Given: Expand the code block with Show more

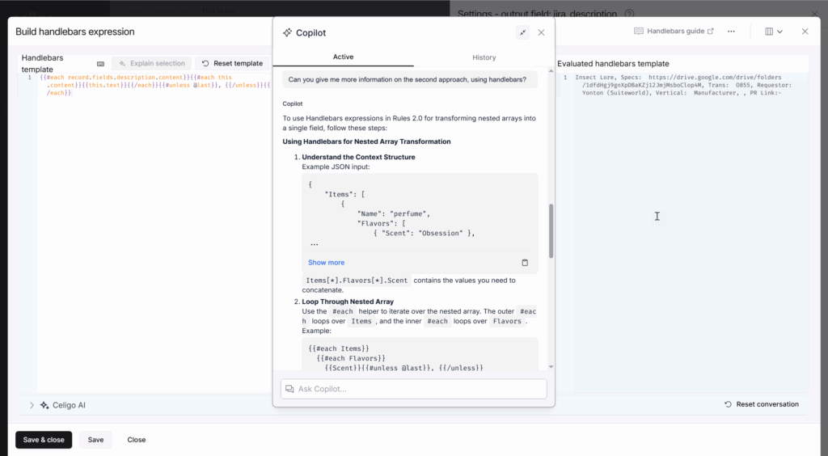Looking at the screenshot, I should click(326, 263).
